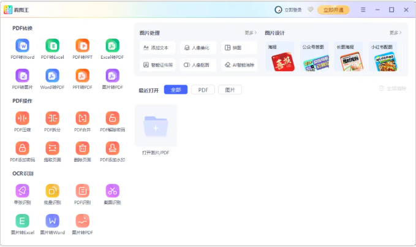Launch the PDF压缩 tool
416x247 pixels.
point(23,122)
